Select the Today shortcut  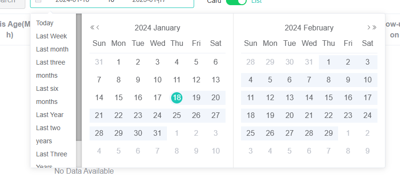point(45,23)
